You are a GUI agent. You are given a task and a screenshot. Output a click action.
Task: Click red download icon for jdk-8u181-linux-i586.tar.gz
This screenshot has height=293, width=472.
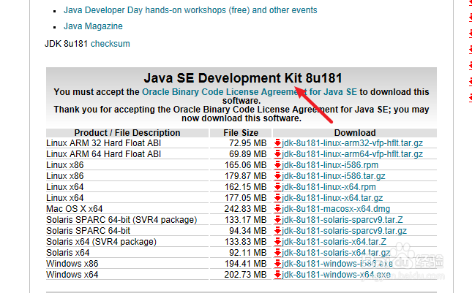tap(277, 176)
